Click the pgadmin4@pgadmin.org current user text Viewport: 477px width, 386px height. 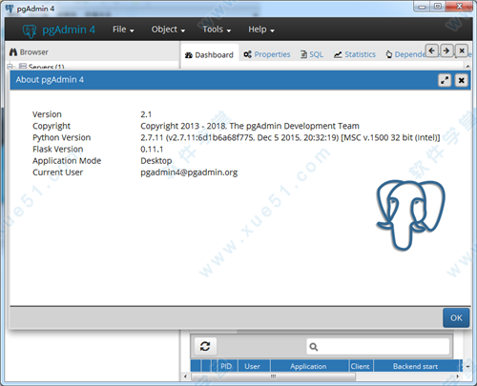click(x=189, y=173)
